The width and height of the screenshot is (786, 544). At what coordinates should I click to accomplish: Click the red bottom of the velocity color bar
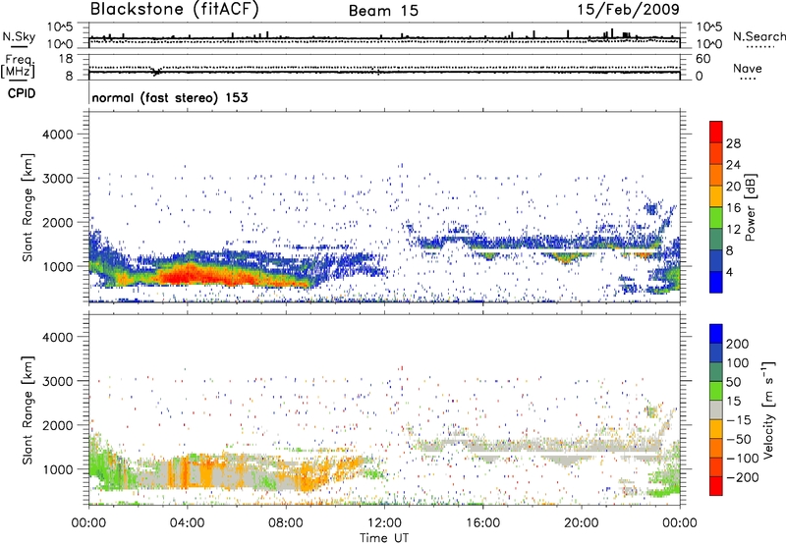pos(716,486)
